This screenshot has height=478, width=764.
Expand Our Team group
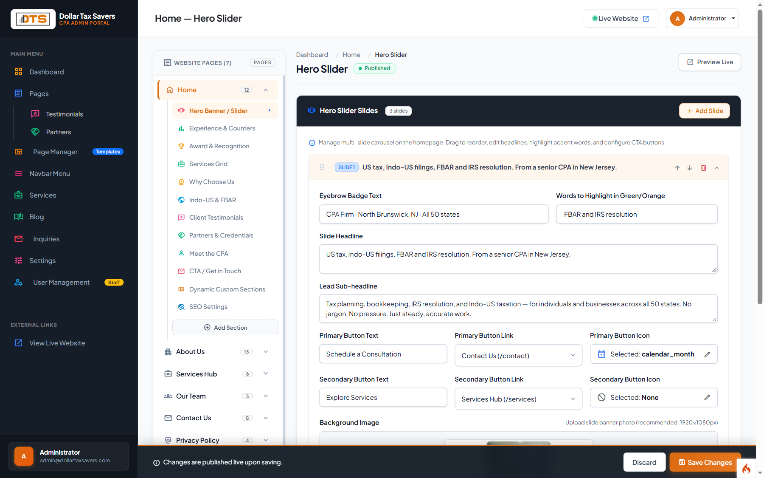[266, 396]
